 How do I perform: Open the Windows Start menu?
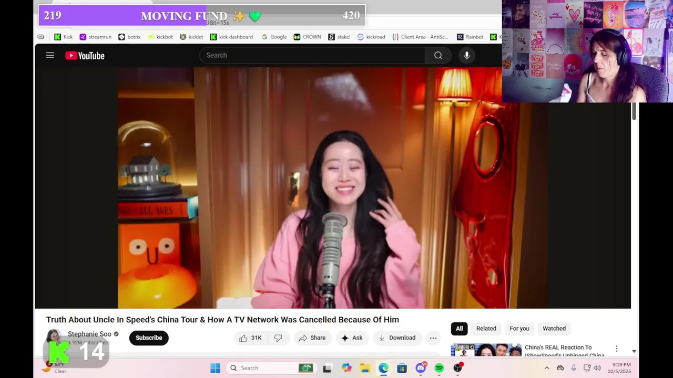215,368
